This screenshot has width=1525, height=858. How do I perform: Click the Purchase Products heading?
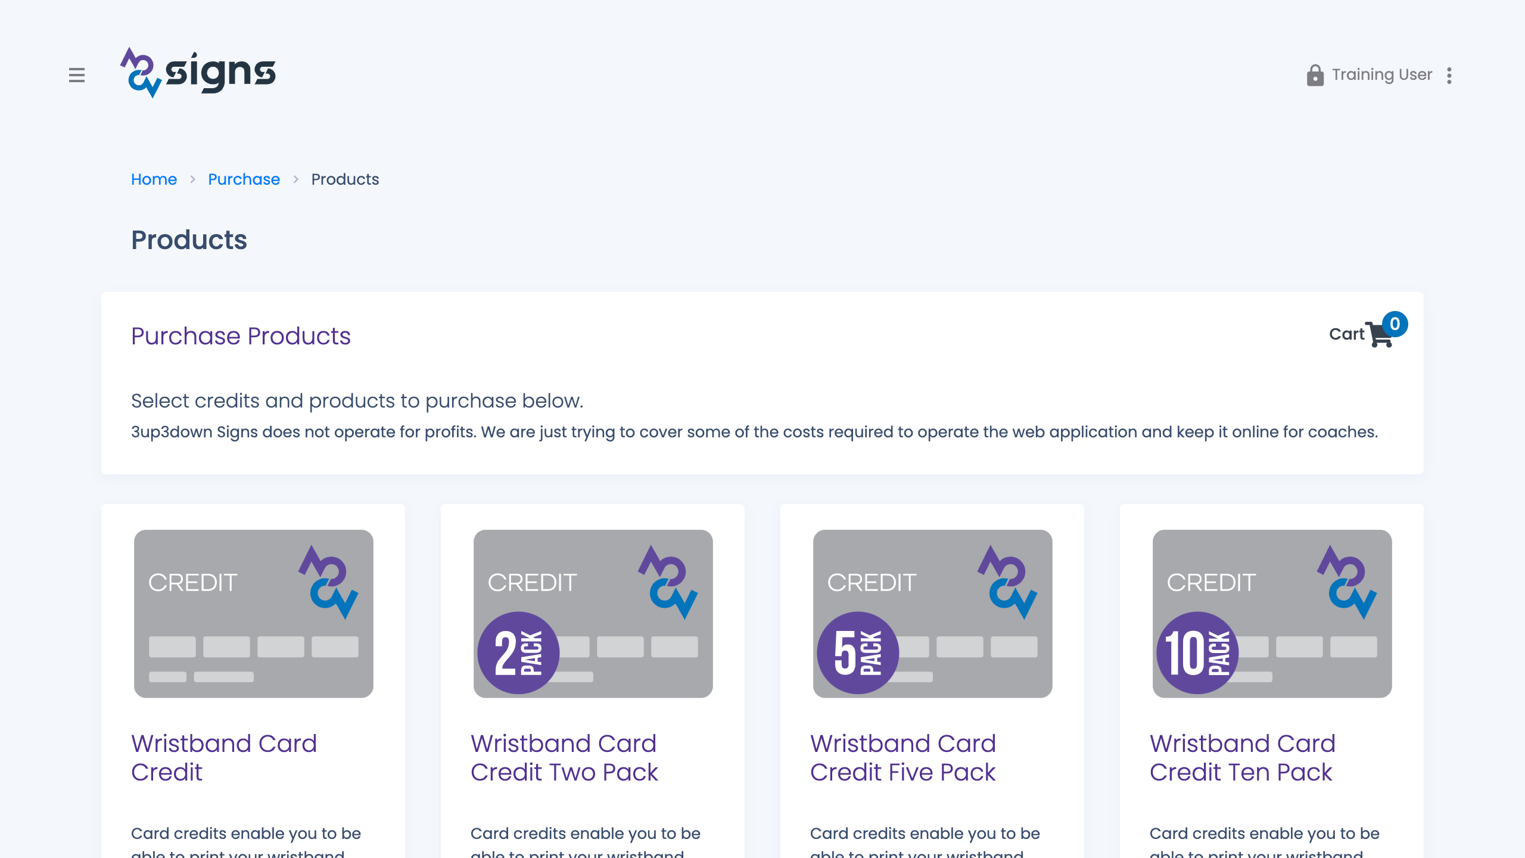point(241,335)
